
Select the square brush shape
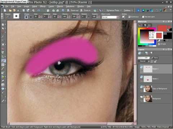[x=31, y=17]
